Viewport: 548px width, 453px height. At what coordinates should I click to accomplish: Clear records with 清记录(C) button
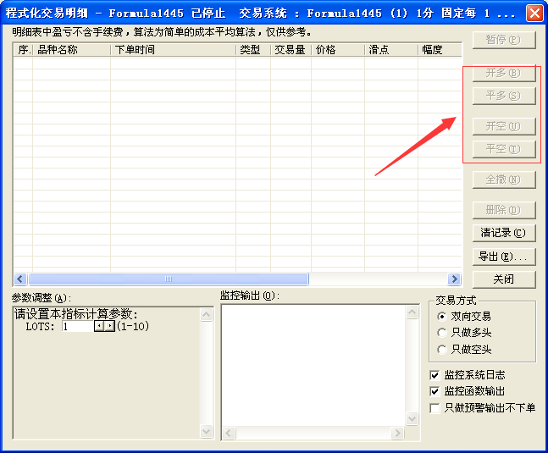504,233
